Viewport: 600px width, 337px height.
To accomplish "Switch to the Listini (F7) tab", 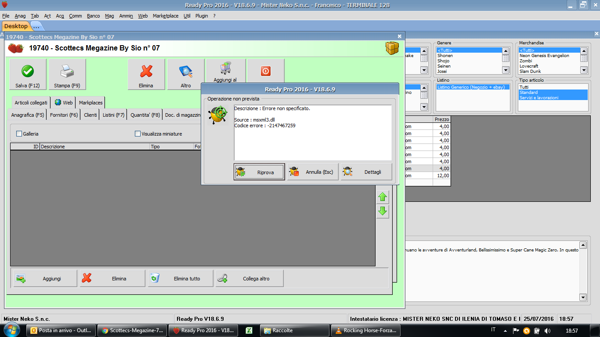I will [x=114, y=115].
